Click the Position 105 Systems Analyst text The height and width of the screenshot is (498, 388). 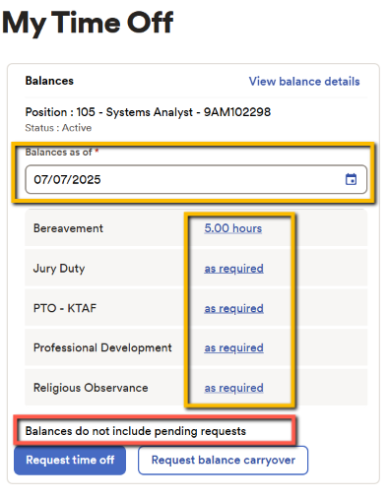point(148,112)
